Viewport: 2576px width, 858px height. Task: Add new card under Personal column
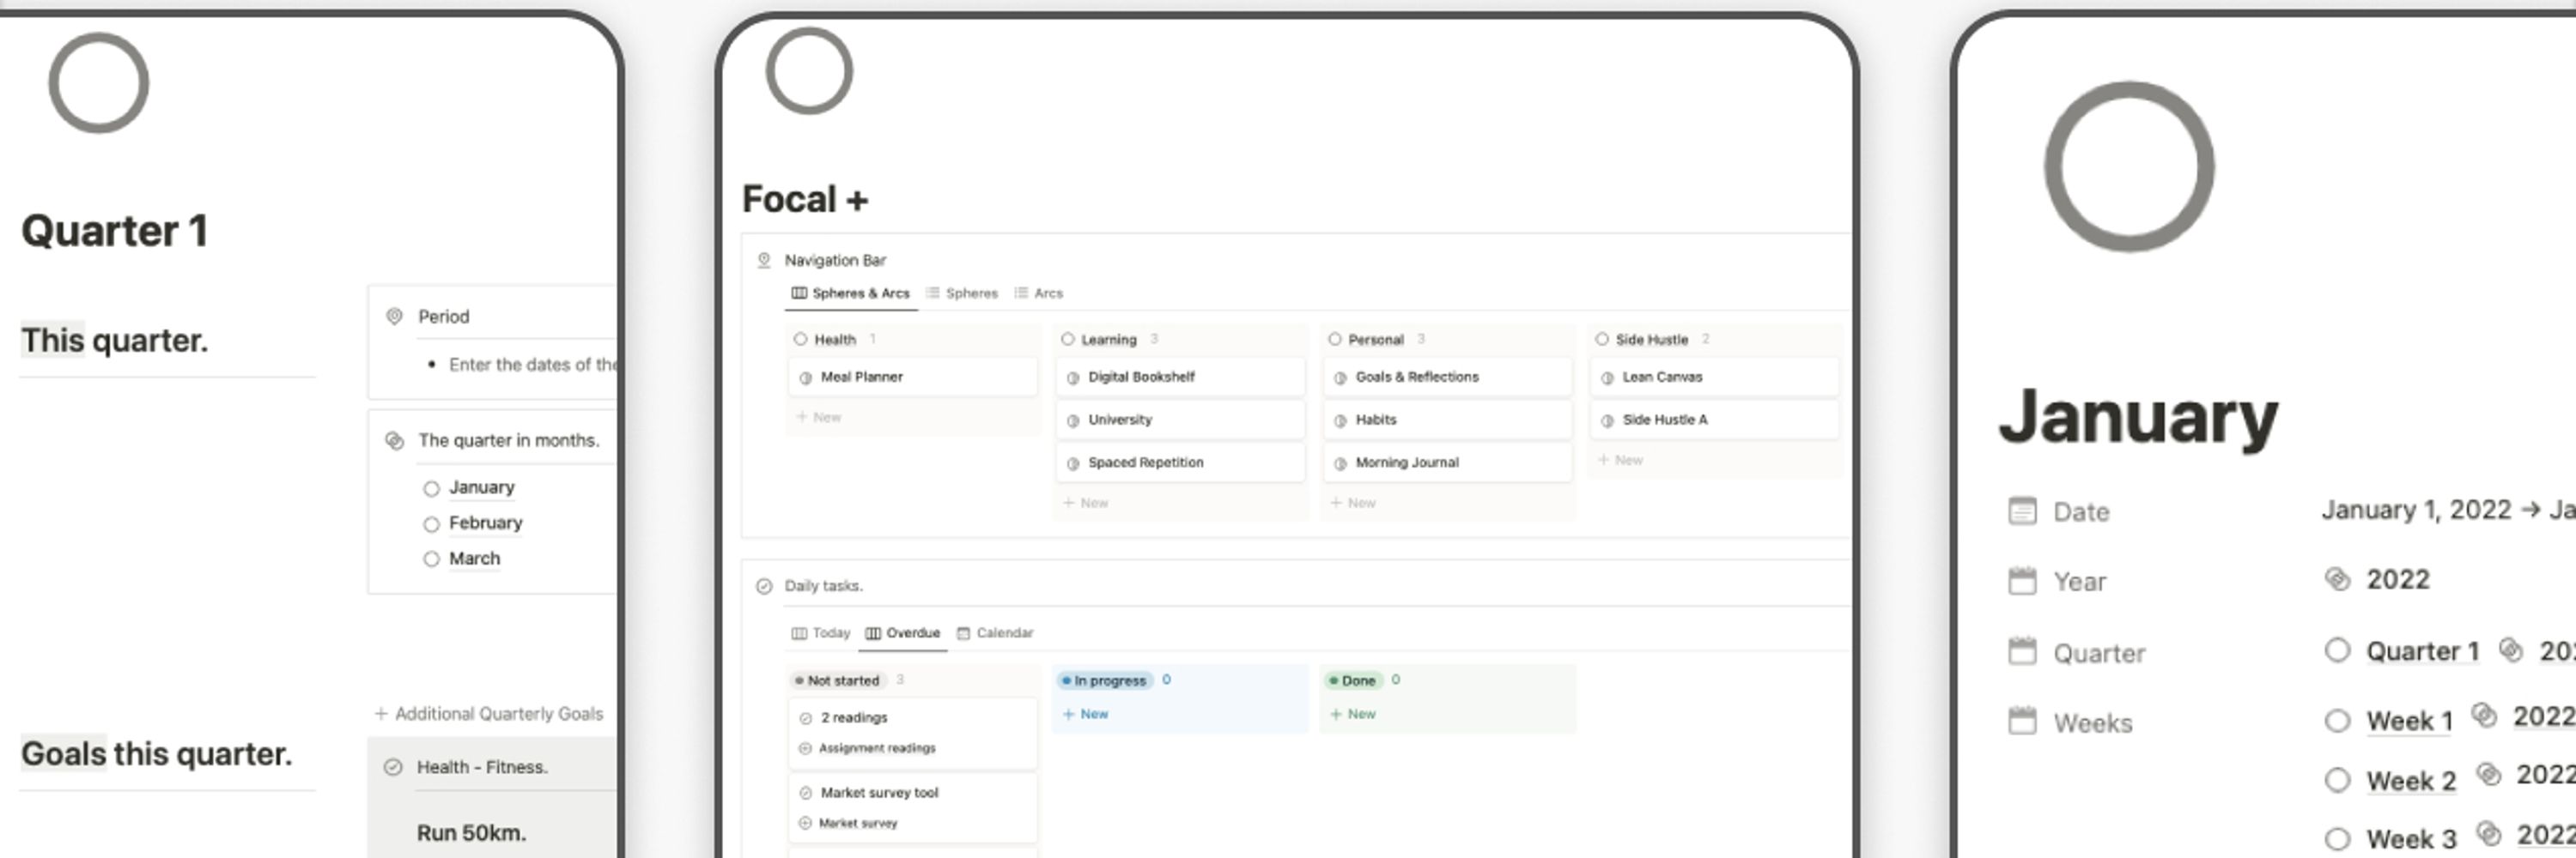1353,504
